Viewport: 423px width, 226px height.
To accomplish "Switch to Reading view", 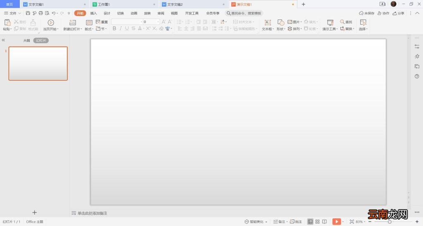I will 325,222.
